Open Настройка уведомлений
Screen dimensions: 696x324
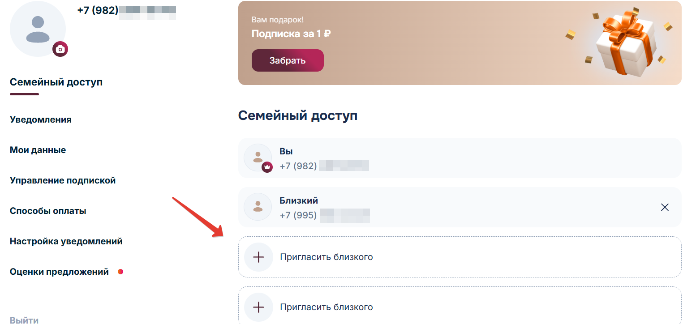pyautogui.click(x=66, y=241)
